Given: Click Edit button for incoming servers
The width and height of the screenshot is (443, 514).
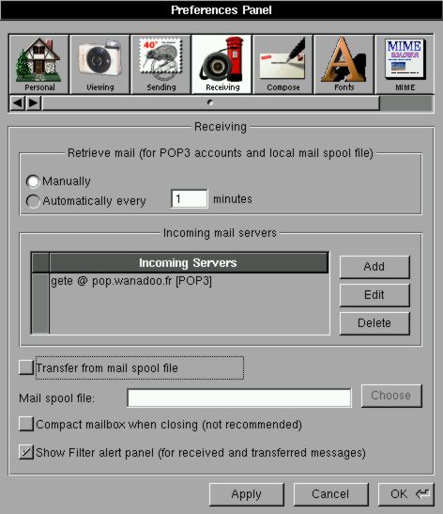Looking at the screenshot, I should (374, 295).
